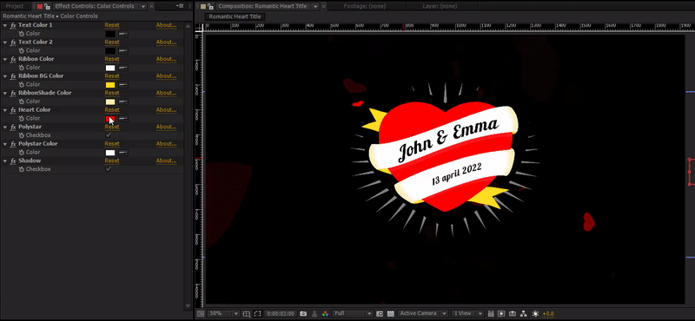Toggle the transparency grid icon
The width and height of the screenshot is (695, 321).
coord(390,313)
